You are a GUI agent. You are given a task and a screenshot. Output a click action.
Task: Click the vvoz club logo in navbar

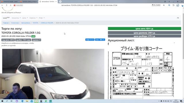coord(6,18)
